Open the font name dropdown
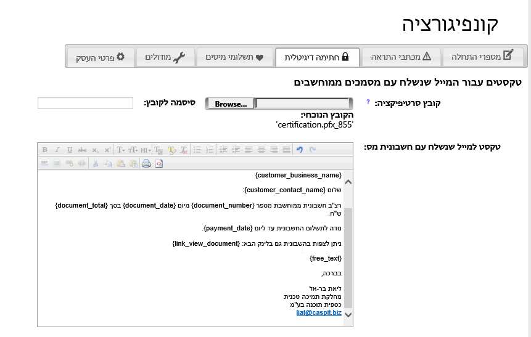 point(121,150)
